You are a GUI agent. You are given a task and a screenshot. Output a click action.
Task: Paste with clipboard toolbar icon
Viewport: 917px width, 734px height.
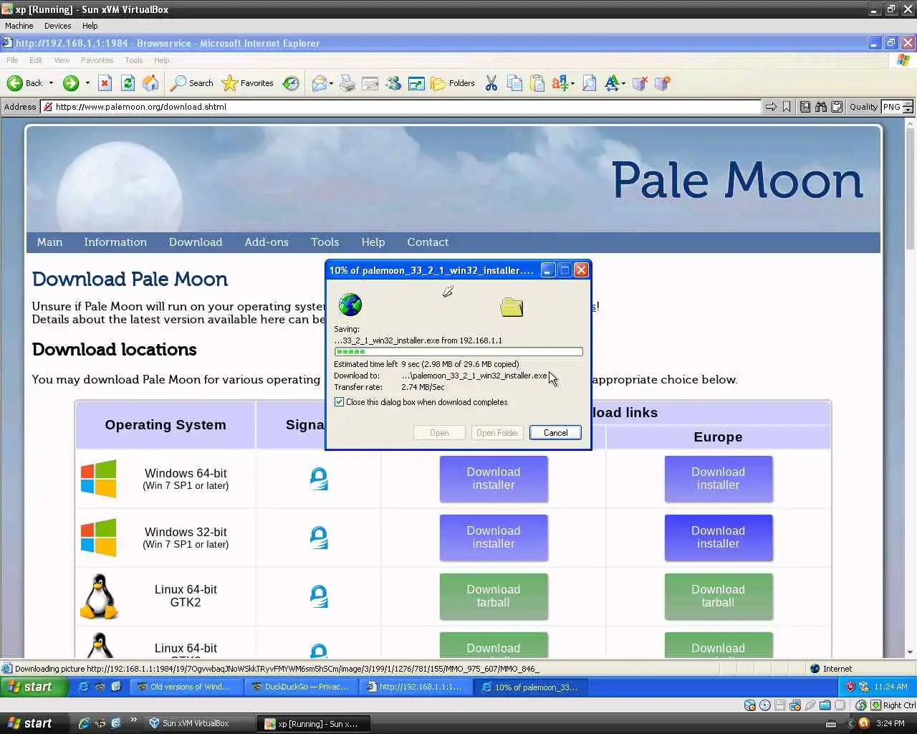coord(537,83)
